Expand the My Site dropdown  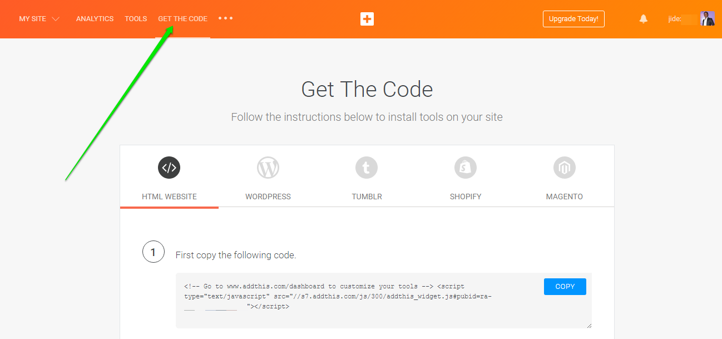[x=39, y=19]
